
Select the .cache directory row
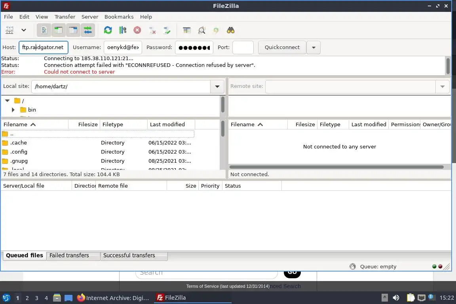pyautogui.click(x=98, y=143)
